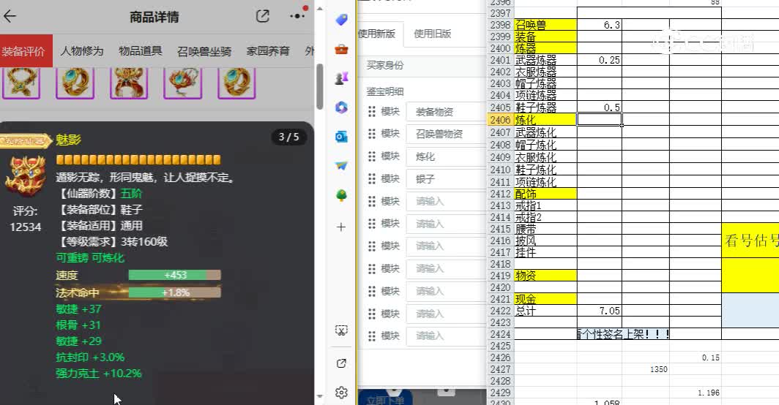The image size is (779, 405).
Task: Click the 炼化 module input field
Action: [x=446, y=156]
